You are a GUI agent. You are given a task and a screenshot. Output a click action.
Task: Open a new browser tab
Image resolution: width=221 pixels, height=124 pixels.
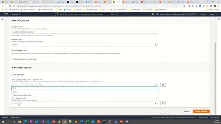click(x=198, y=2)
